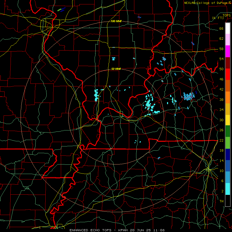Click the '[K FT]' legend units label
Screen dimensions: 232x232
tap(218, 18)
